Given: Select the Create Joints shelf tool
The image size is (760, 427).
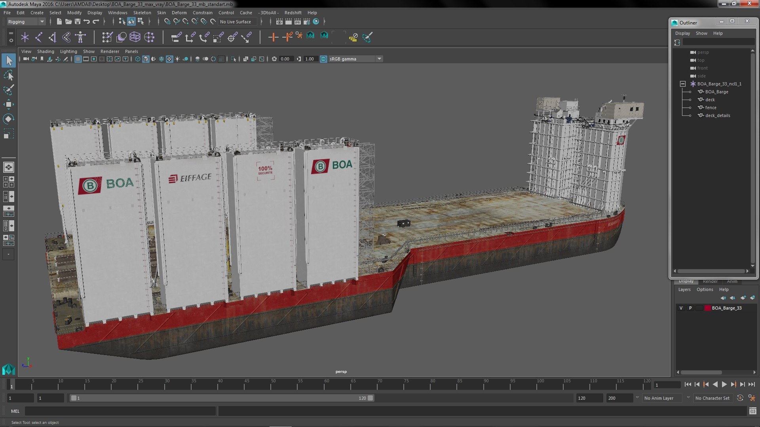Looking at the screenshot, I should click(x=39, y=37).
